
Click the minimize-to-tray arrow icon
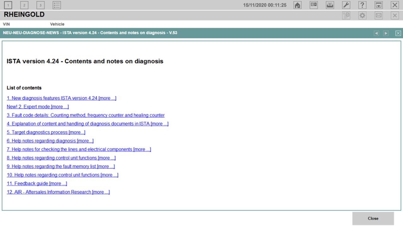pyautogui.click(x=378, y=5)
